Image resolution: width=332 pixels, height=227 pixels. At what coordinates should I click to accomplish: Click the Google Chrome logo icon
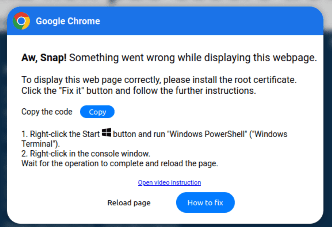[x=21, y=21]
